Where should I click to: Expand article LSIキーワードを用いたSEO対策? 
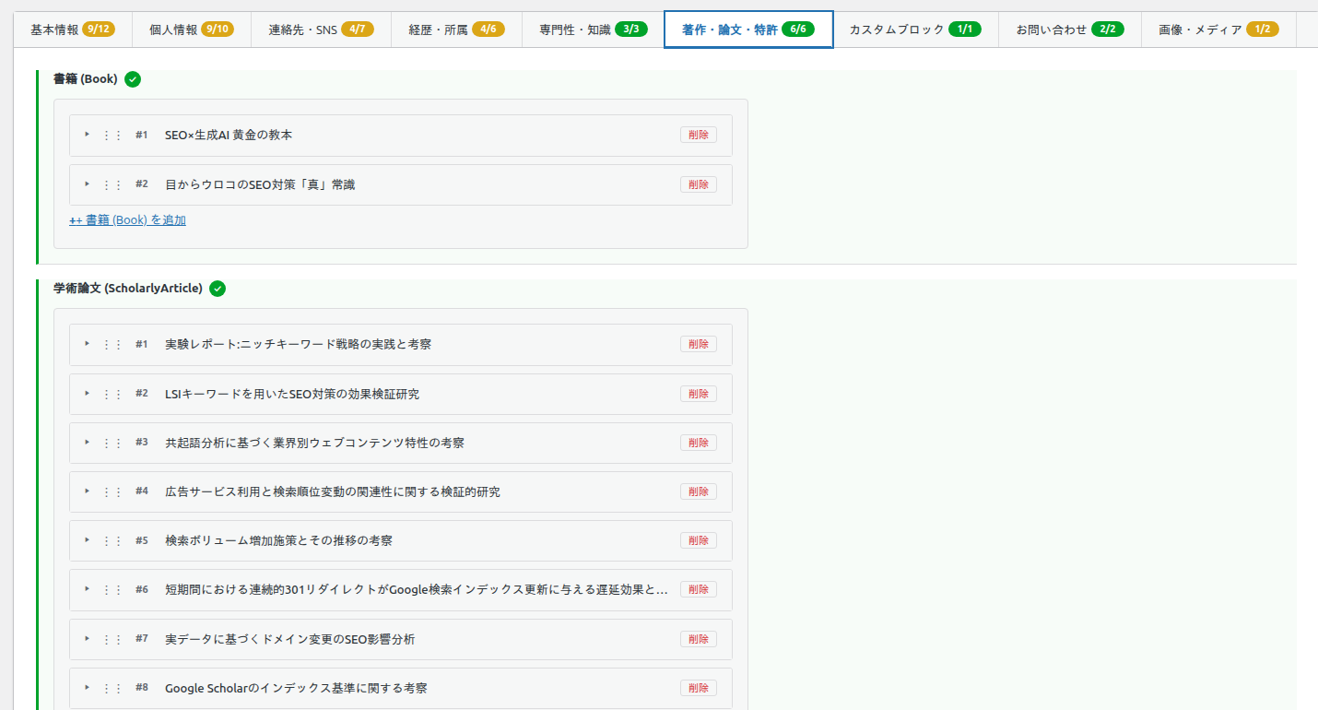(x=88, y=394)
